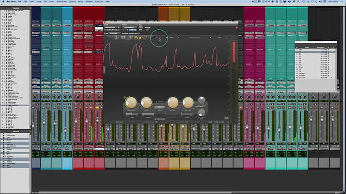Open the Groups list pop-up menu
Viewport: 346px width, 194px height.
30,132
